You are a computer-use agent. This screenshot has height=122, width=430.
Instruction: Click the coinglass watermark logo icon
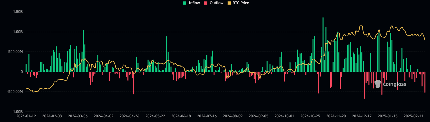(x=378, y=84)
